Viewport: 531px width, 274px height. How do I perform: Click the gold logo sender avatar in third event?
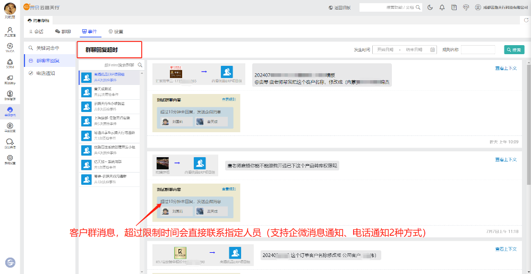(x=181, y=253)
